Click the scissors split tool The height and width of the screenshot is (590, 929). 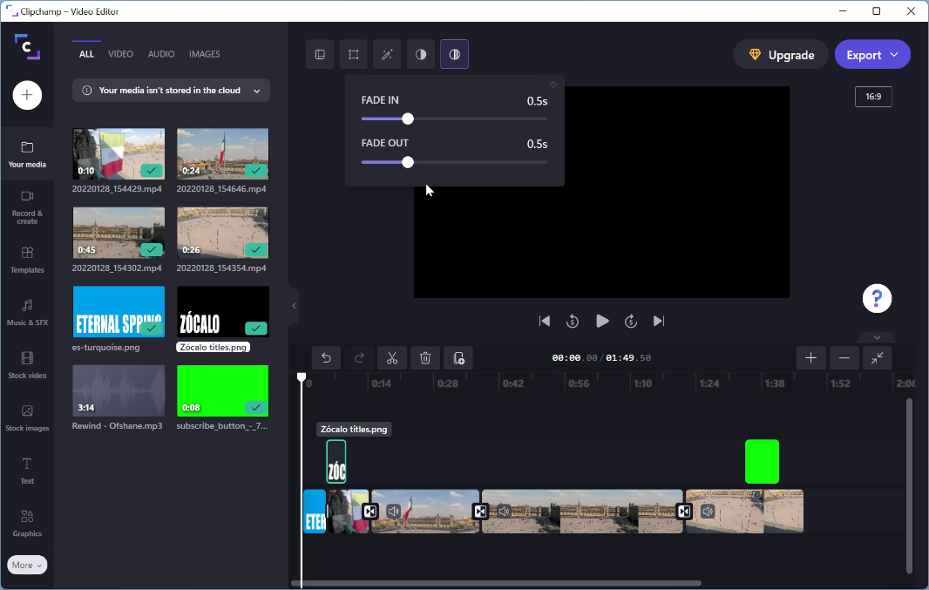[x=392, y=358]
